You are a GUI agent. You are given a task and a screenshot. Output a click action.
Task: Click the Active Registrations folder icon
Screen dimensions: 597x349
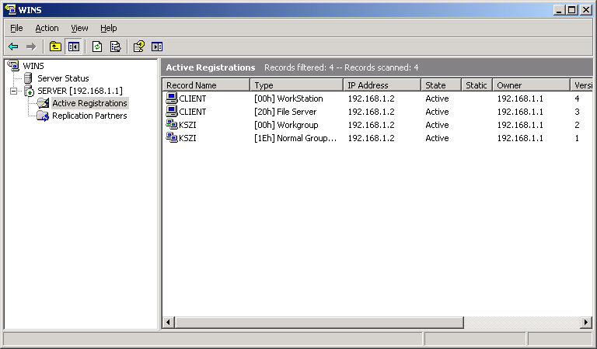[43, 103]
